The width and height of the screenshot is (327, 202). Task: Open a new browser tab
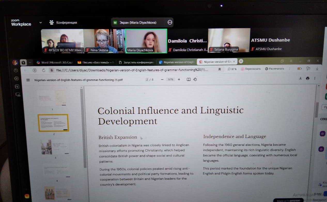coord(241,61)
